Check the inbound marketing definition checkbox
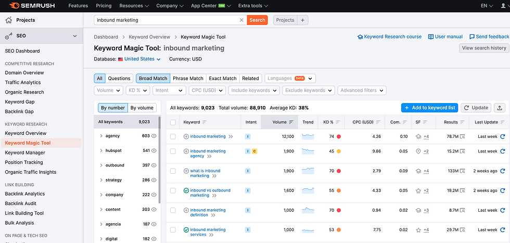510x243 pixels. 173,210
